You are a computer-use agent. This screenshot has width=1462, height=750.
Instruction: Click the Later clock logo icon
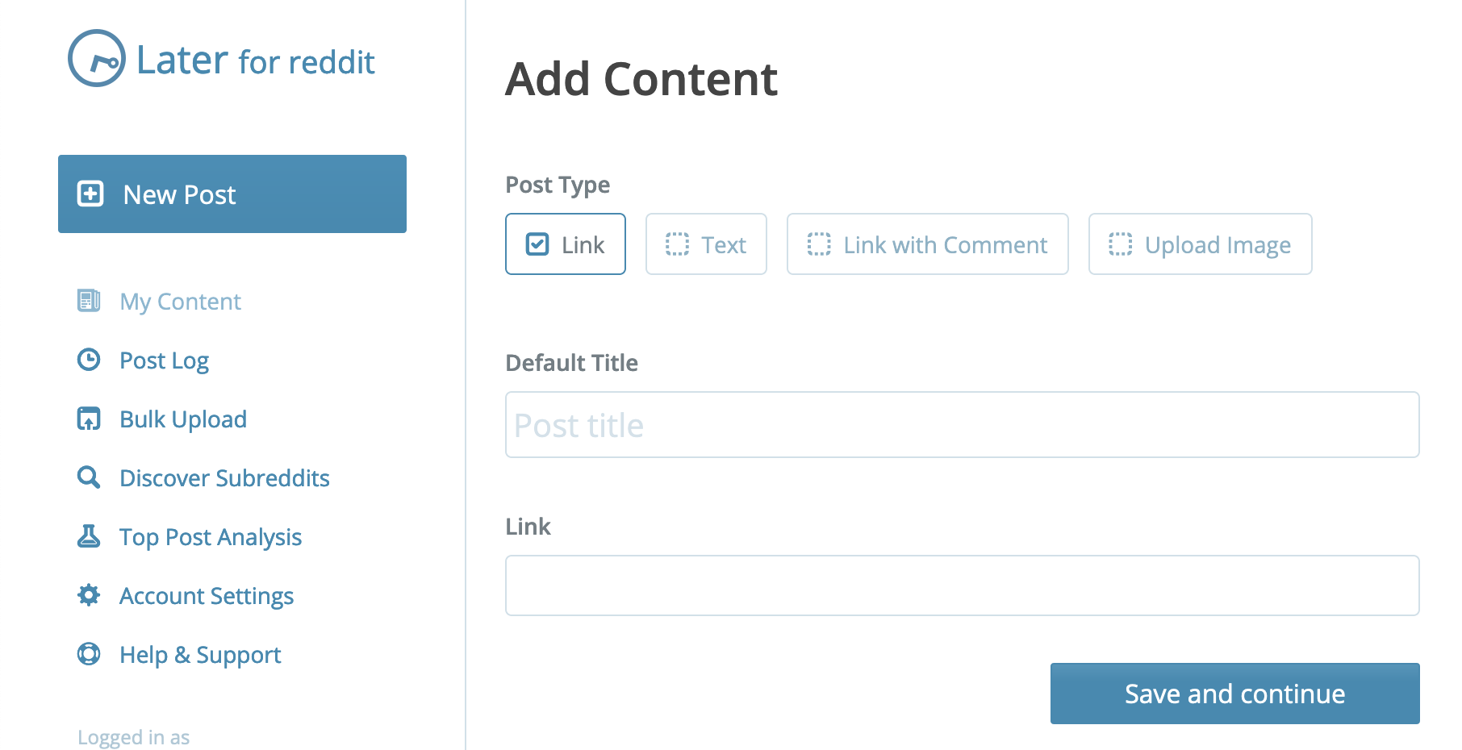coord(97,58)
